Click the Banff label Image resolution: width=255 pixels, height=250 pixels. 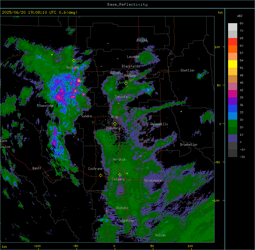click(37, 168)
